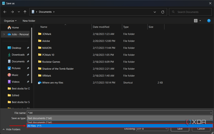This screenshot has width=214, height=134.
Task: Sort by the Name column header
Action: pyautogui.click(x=44, y=27)
